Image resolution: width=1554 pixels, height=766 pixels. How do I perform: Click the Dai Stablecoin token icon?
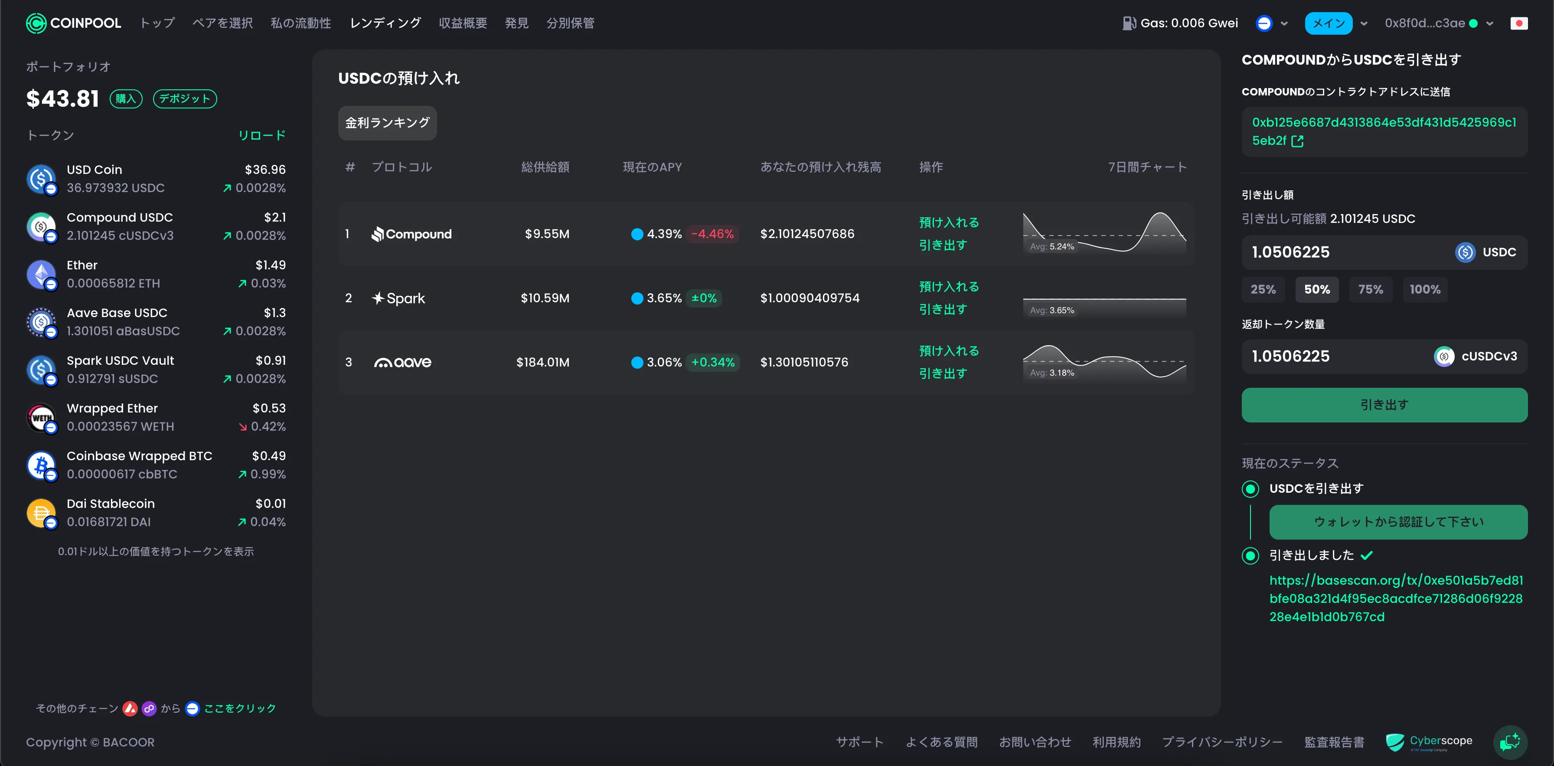point(41,513)
